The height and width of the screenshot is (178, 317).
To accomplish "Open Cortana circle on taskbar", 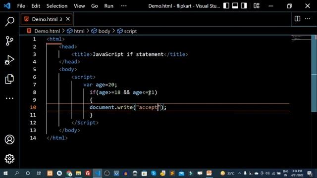I will tap(28, 173).
